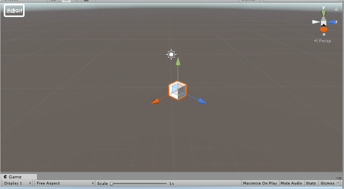Toggle the Gizmos button in Game view
The width and height of the screenshot is (344, 189).
[x=327, y=183]
